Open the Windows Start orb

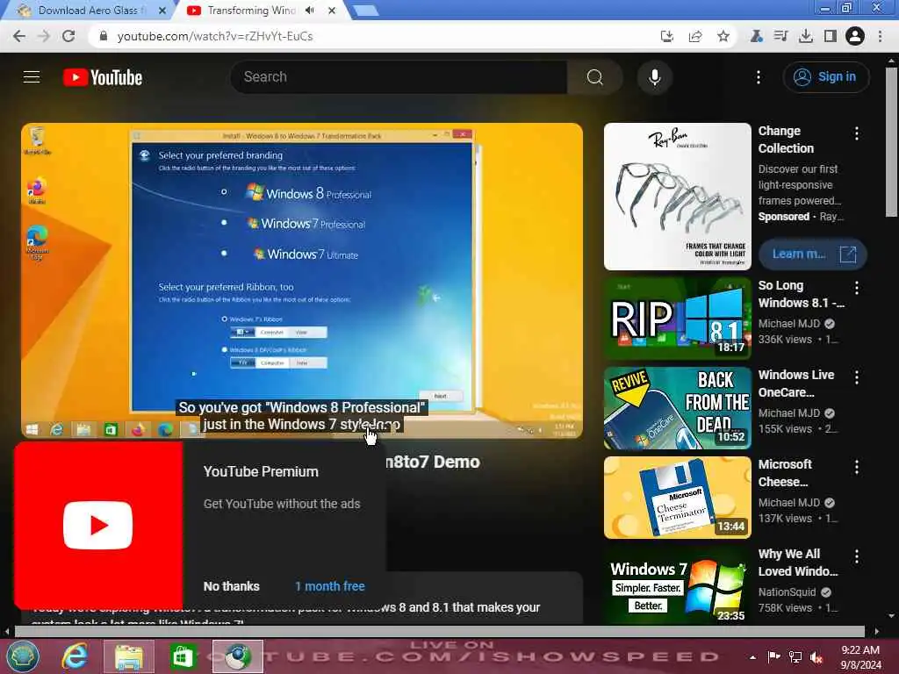tap(22, 656)
